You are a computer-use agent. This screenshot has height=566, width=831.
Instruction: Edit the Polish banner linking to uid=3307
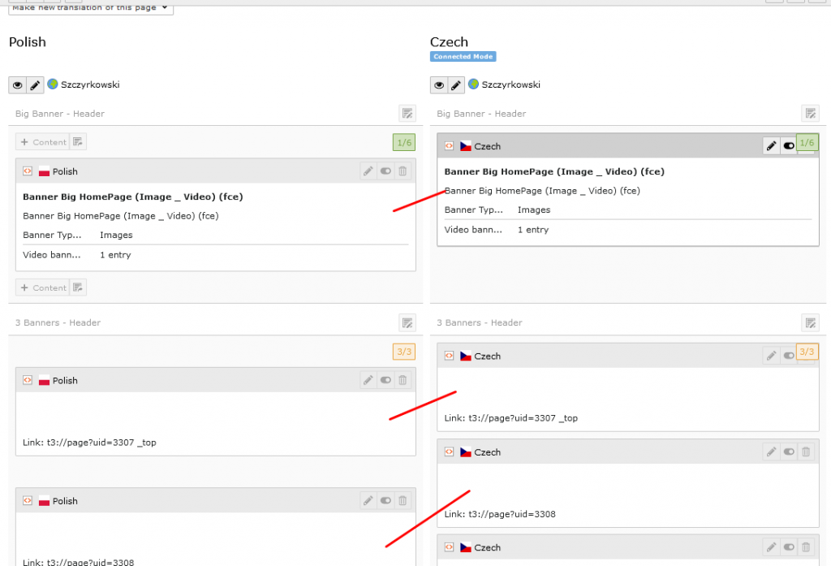pos(368,380)
